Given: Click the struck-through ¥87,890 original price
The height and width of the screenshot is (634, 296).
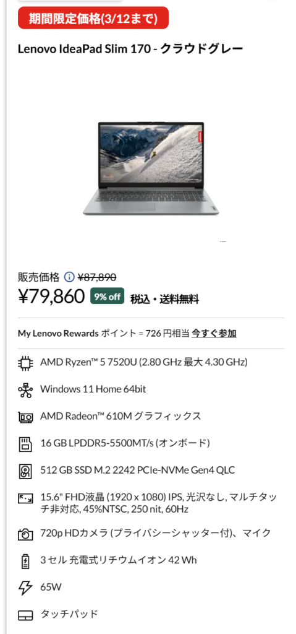Looking at the screenshot, I should point(97,277).
